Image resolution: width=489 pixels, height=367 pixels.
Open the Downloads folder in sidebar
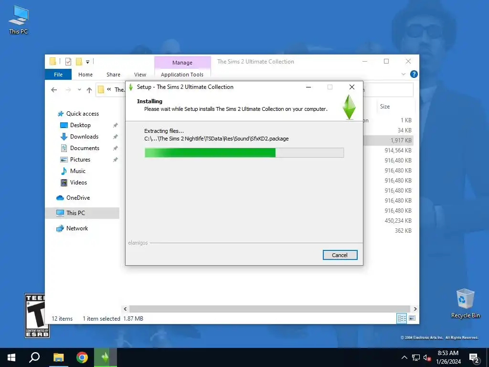coord(84,137)
